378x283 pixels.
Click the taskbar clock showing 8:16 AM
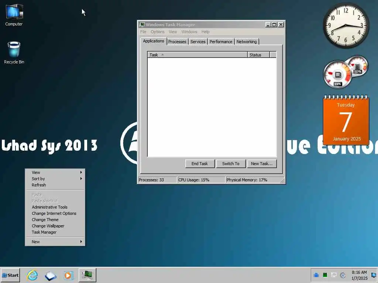[x=359, y=275]
